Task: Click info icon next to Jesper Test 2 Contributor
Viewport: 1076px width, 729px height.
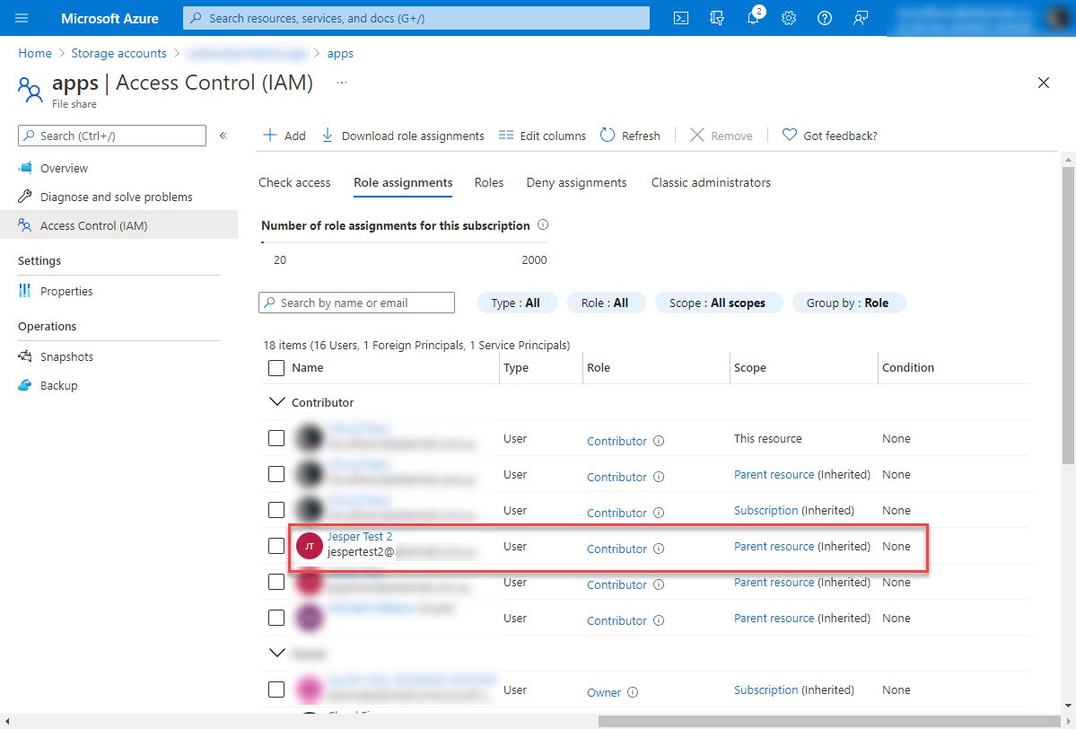Action: pos(659,549)
